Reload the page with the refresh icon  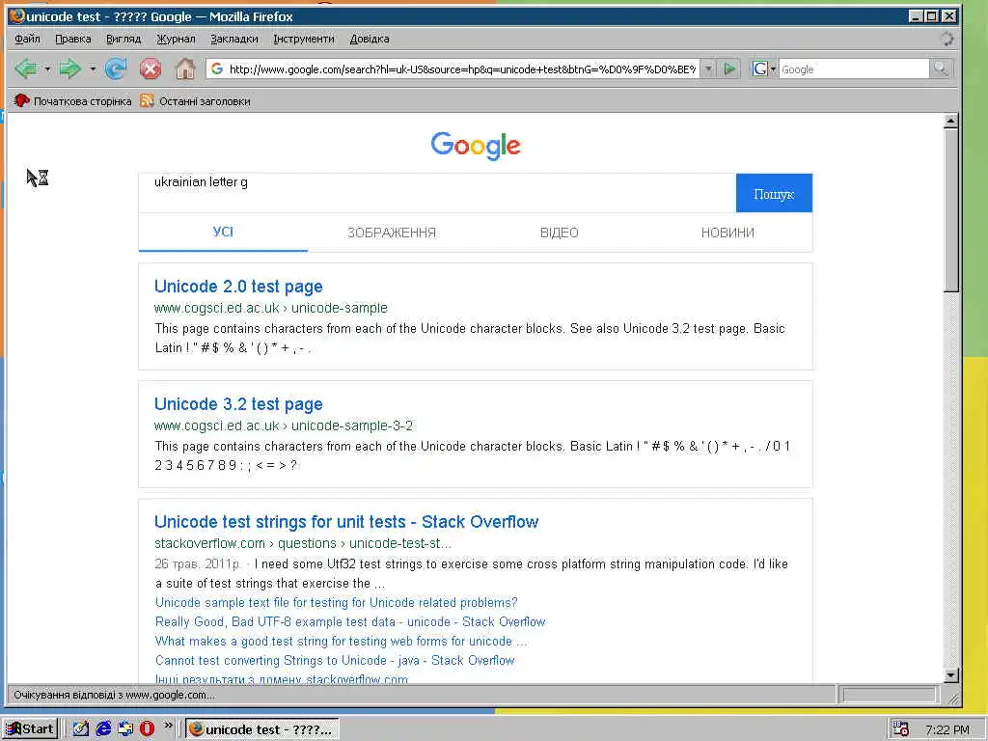pyautogui.click(x=116, y=69)
